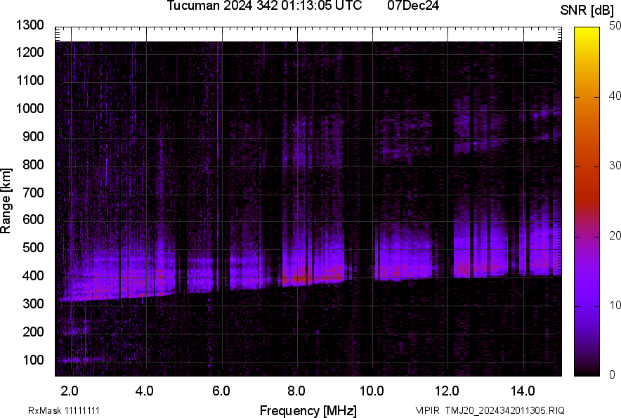This screenshot has height=418, width=621.
Task: Click the 900 range tick label
Action: [x=33, y=136]
